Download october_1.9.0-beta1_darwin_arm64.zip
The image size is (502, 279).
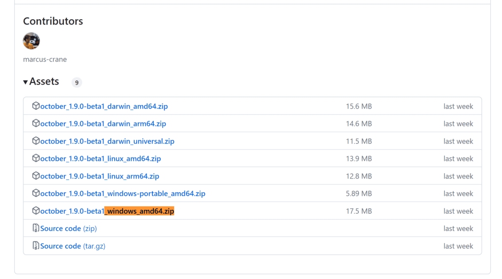pyautogui.click(x=103, y=124)
